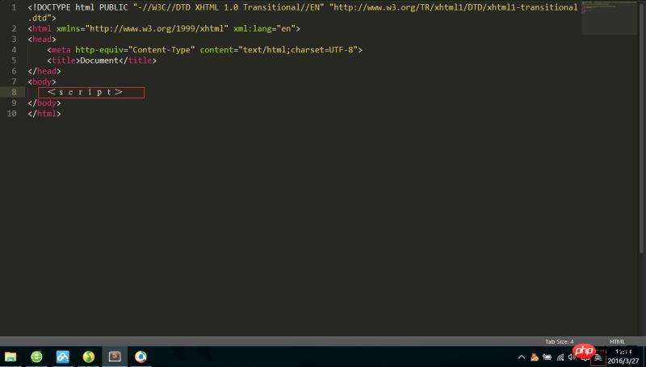Click the xml:lang="en" attribute
This screenshot has width=646, height=367.
265,29
